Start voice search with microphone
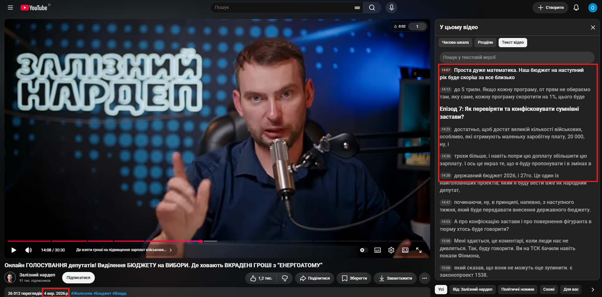Screen dimensions: 602x297 [391, 8]
